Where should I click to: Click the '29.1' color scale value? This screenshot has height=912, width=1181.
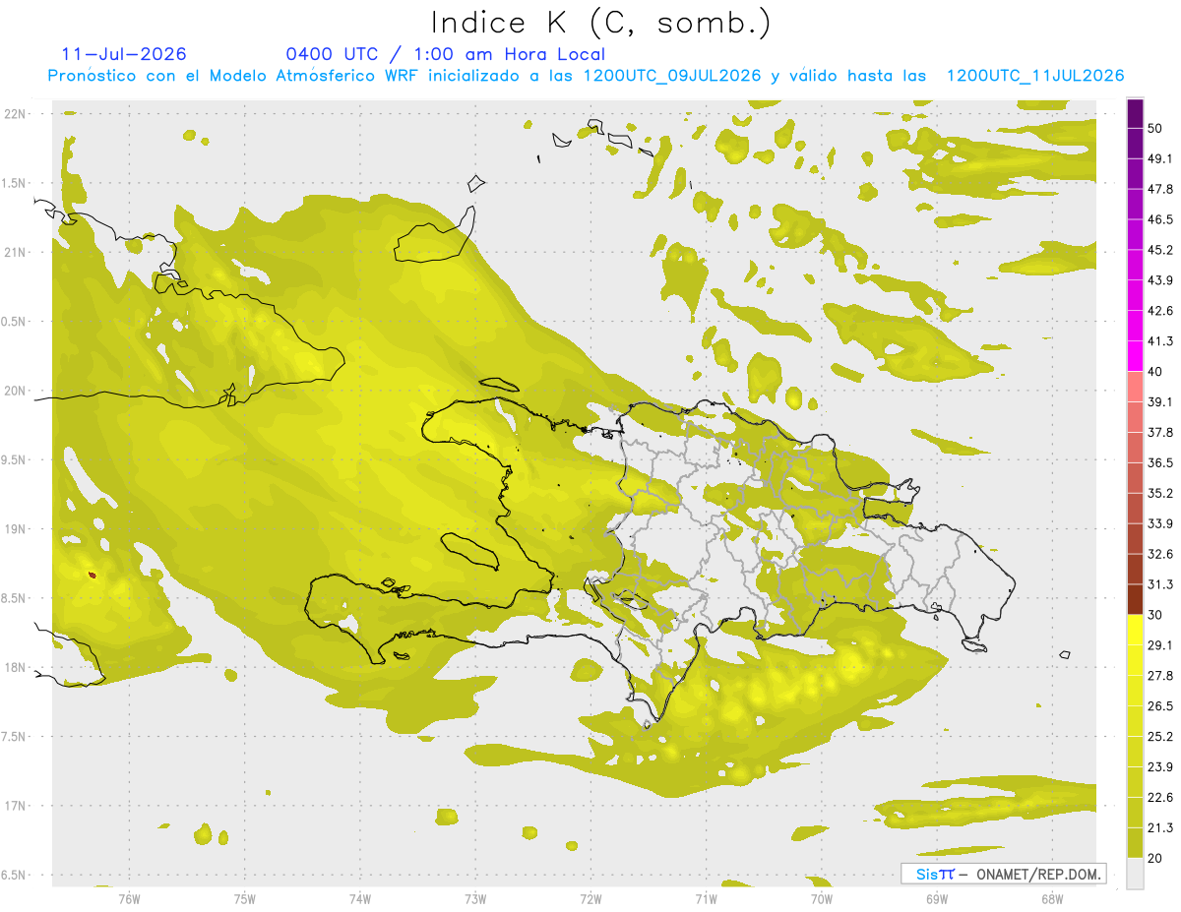[1160, 645]
